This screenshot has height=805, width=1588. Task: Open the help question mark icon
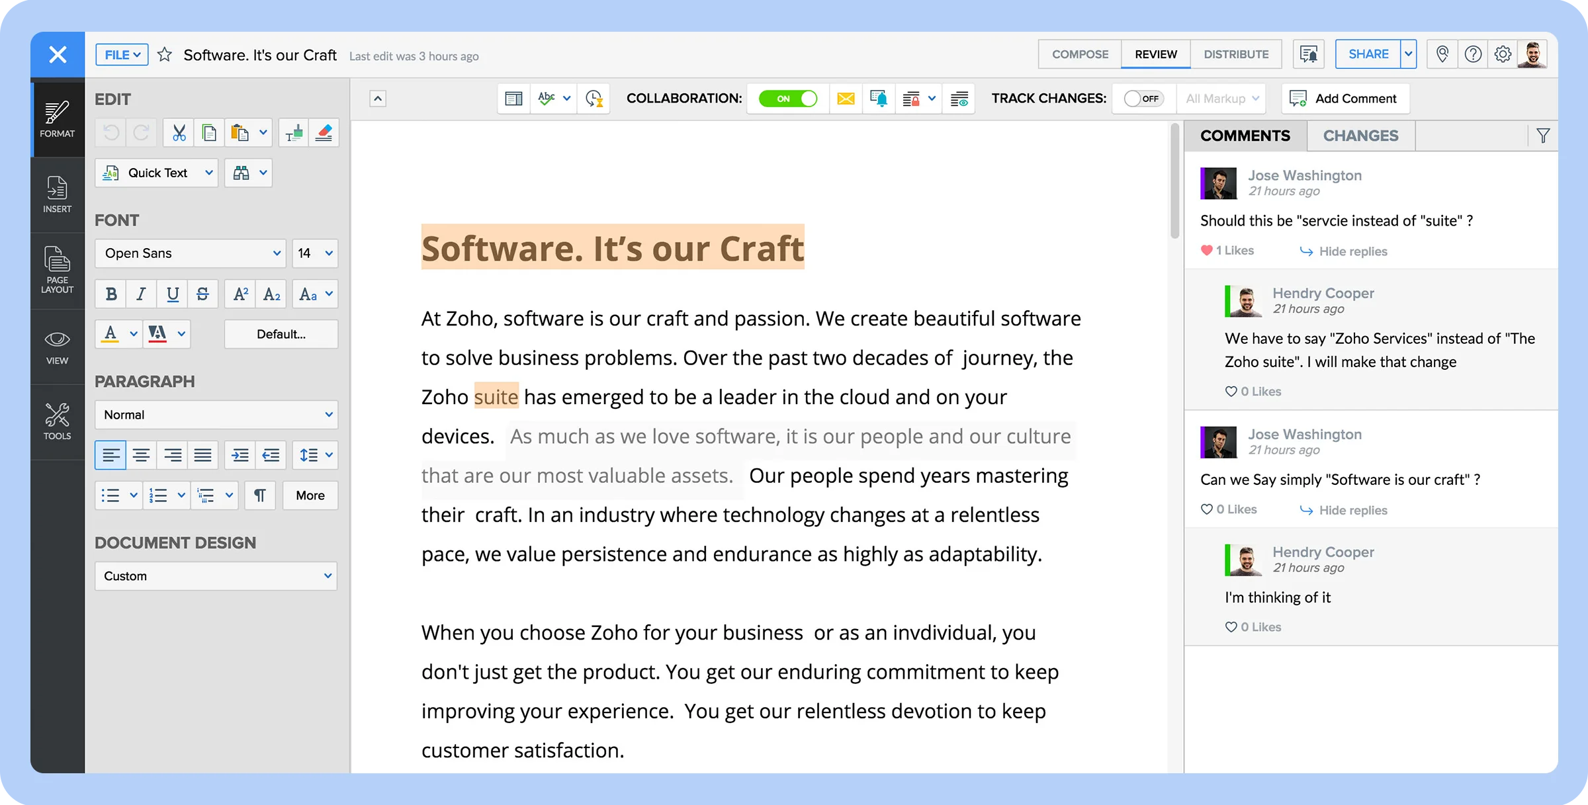click(1473, 54)
